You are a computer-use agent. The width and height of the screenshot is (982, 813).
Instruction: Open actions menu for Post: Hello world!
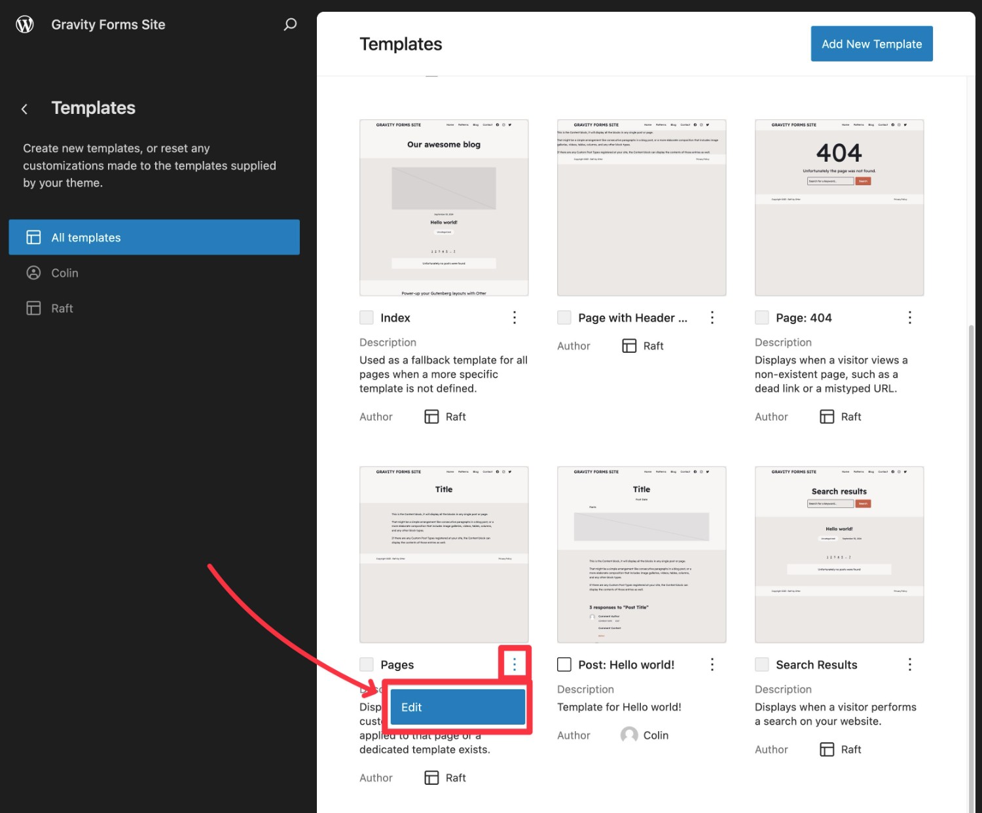pos(712,664)
